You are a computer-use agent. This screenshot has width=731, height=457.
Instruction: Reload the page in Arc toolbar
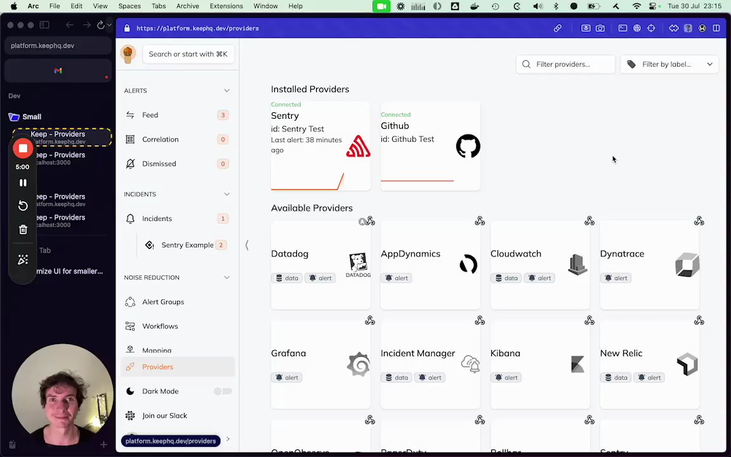(101, 25)
